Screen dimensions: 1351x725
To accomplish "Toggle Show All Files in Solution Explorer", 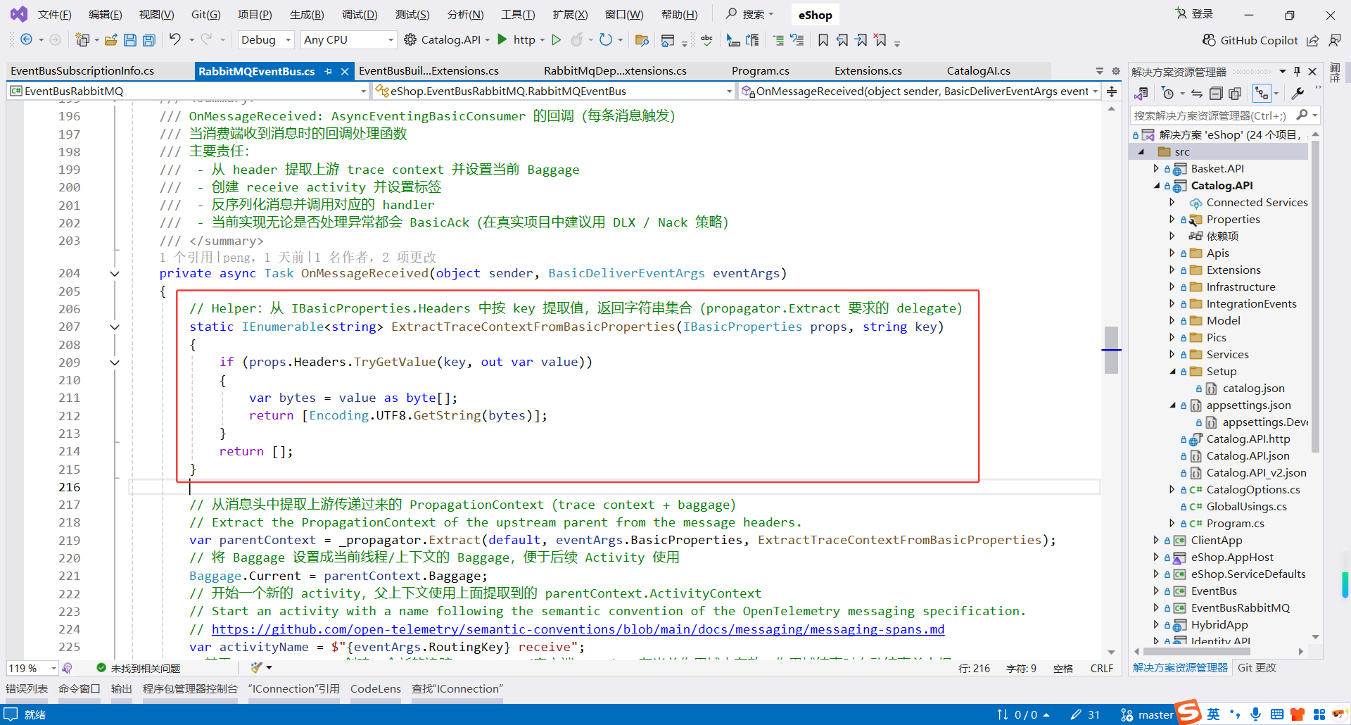I will click(x=1236, y=94).
